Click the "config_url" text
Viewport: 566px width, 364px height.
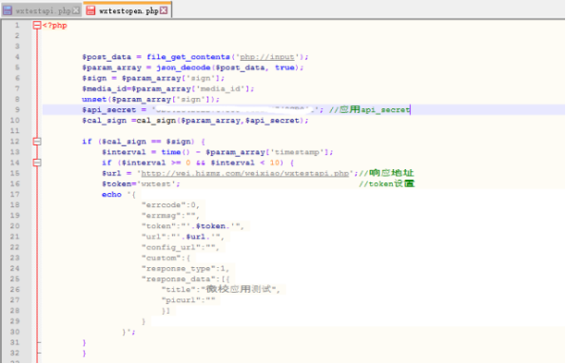pos(173,247)
